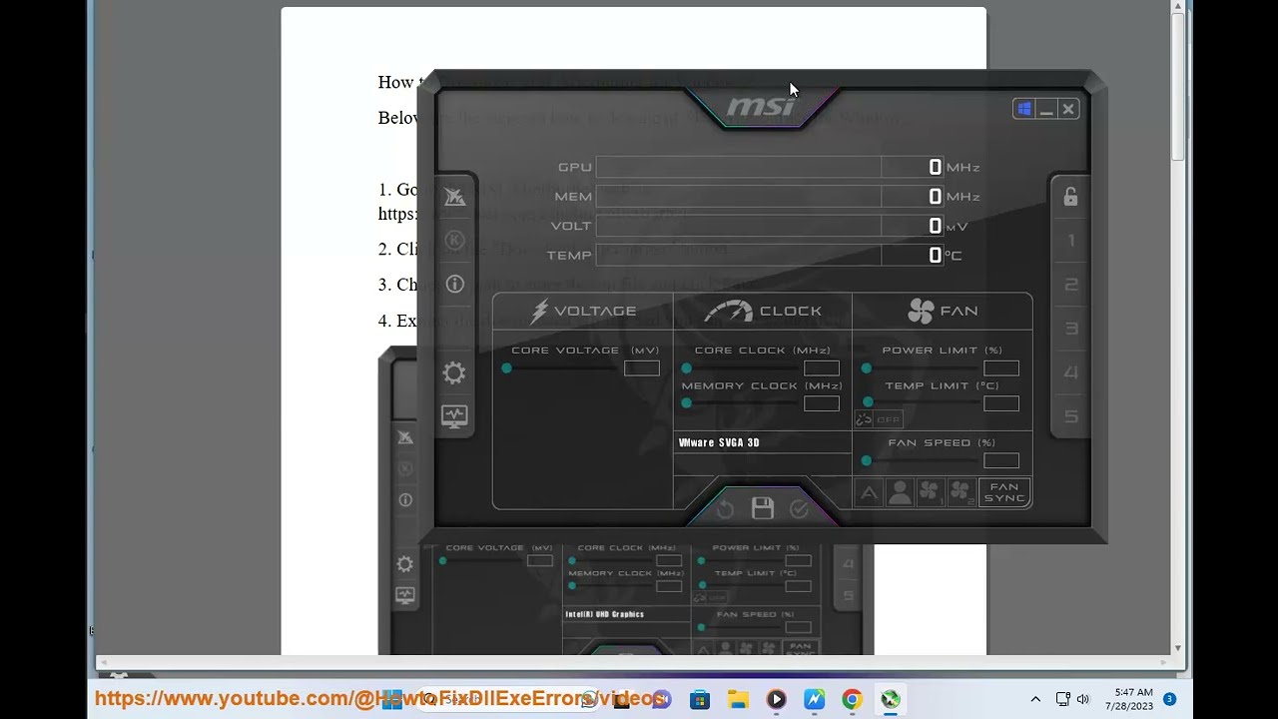The height and width of the screenshot is (719, 1278).
Task: Click the MSI logo at top of Afterburner
Action: [761, 106]
